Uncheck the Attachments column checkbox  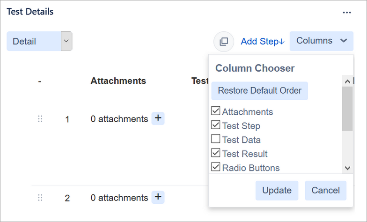click(216, 111)
